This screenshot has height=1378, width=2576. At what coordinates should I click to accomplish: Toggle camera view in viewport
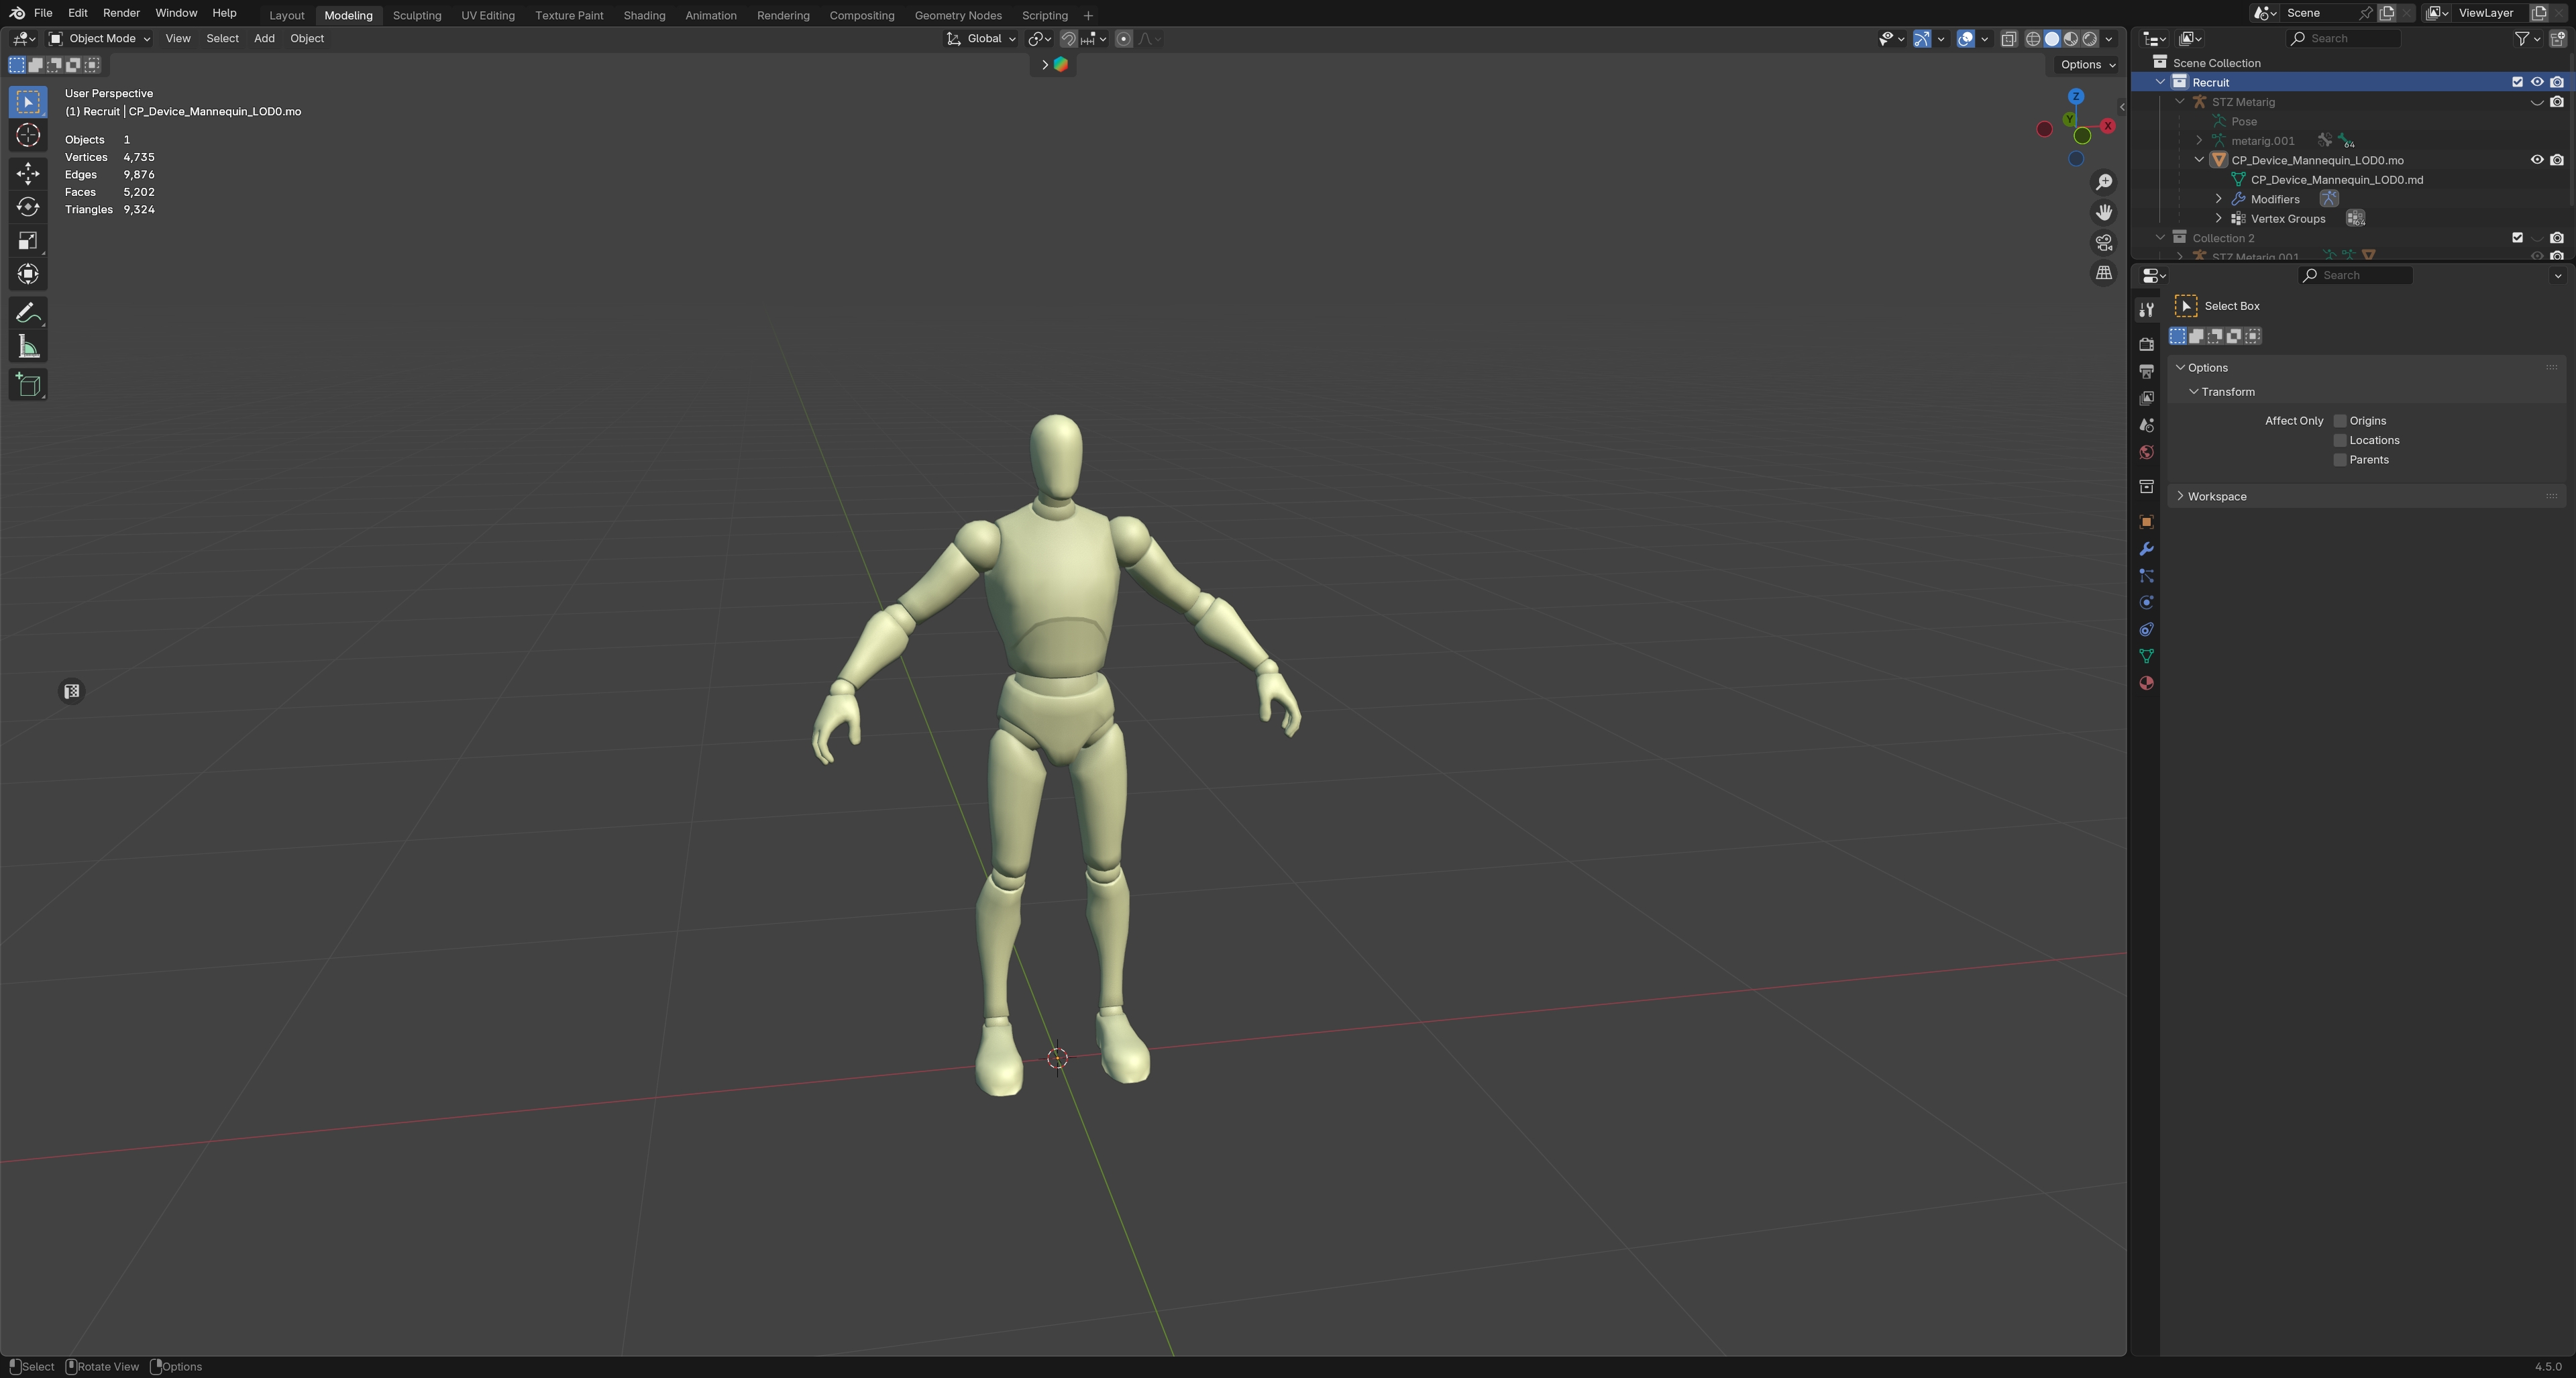[x=2104, y=243]
